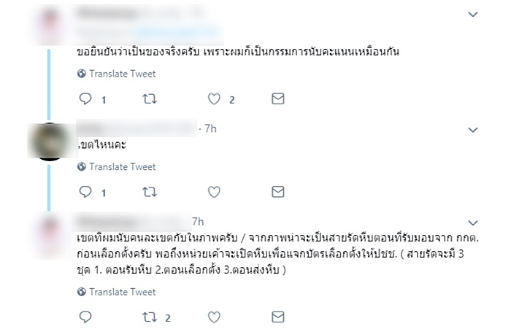Retweet the first tweet
Image resolution: width=511 pixels, height=329 pixels.
pos(150,99)
